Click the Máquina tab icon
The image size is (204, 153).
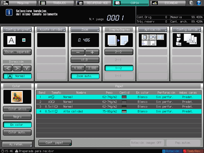pyautogui.click(x=6, y=3)
